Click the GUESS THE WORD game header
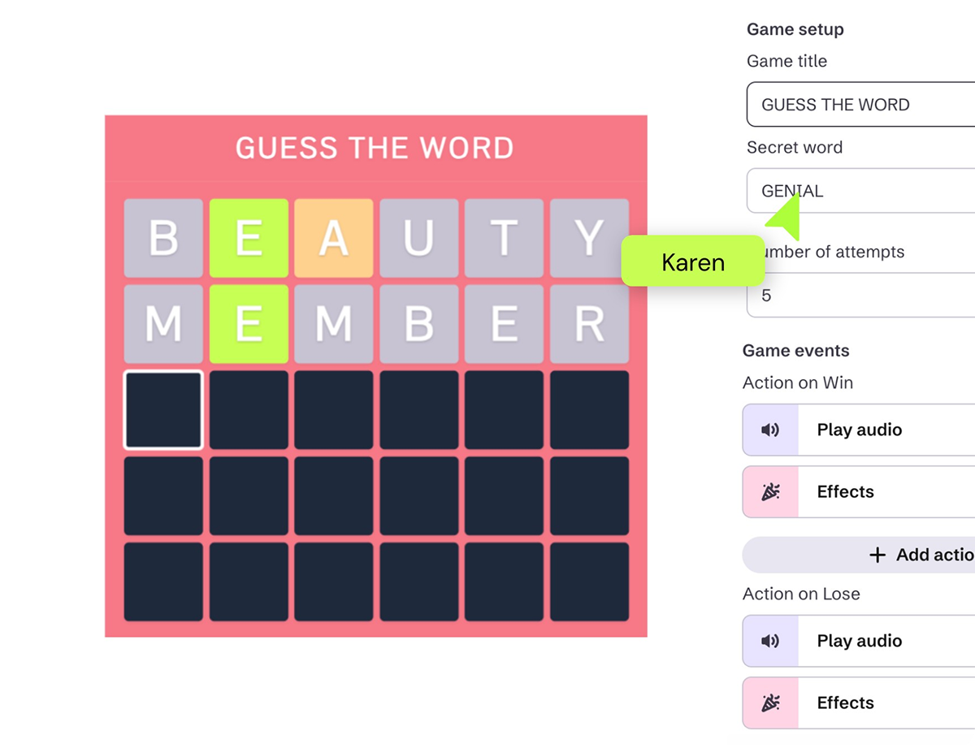975x752 pixels. (375, 148)
